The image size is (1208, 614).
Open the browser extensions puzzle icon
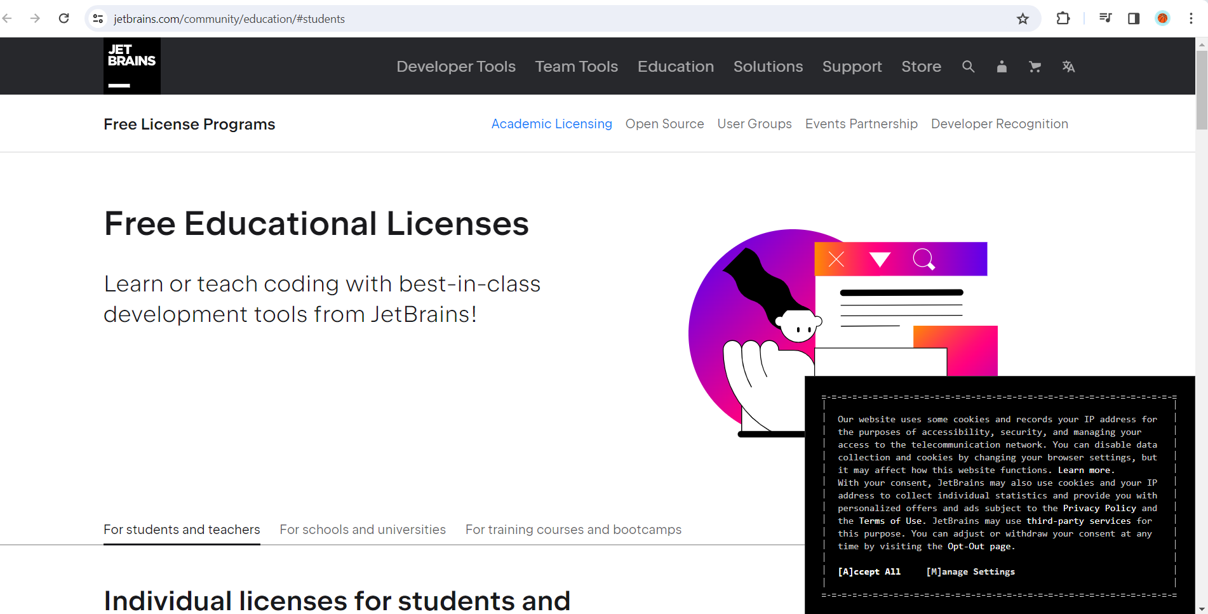click(x=1063, y=18)
